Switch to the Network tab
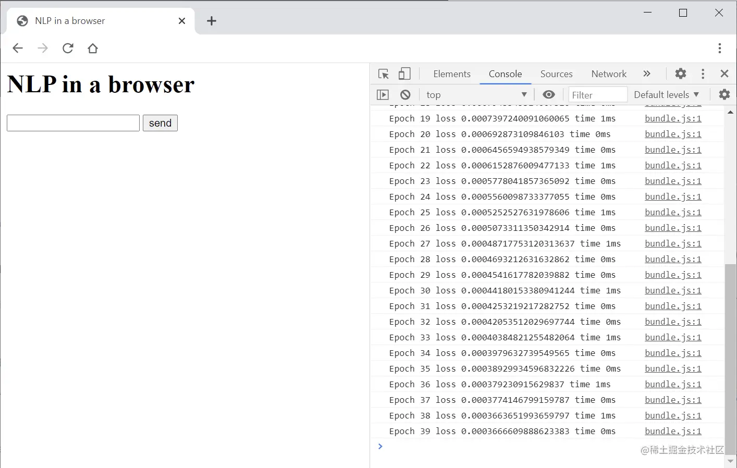The height and width of the screenshot is (468, 737). click(x=609, y=74)
